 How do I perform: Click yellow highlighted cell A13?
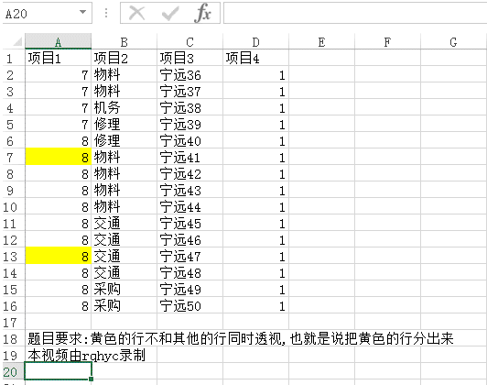tap(58, 257)
